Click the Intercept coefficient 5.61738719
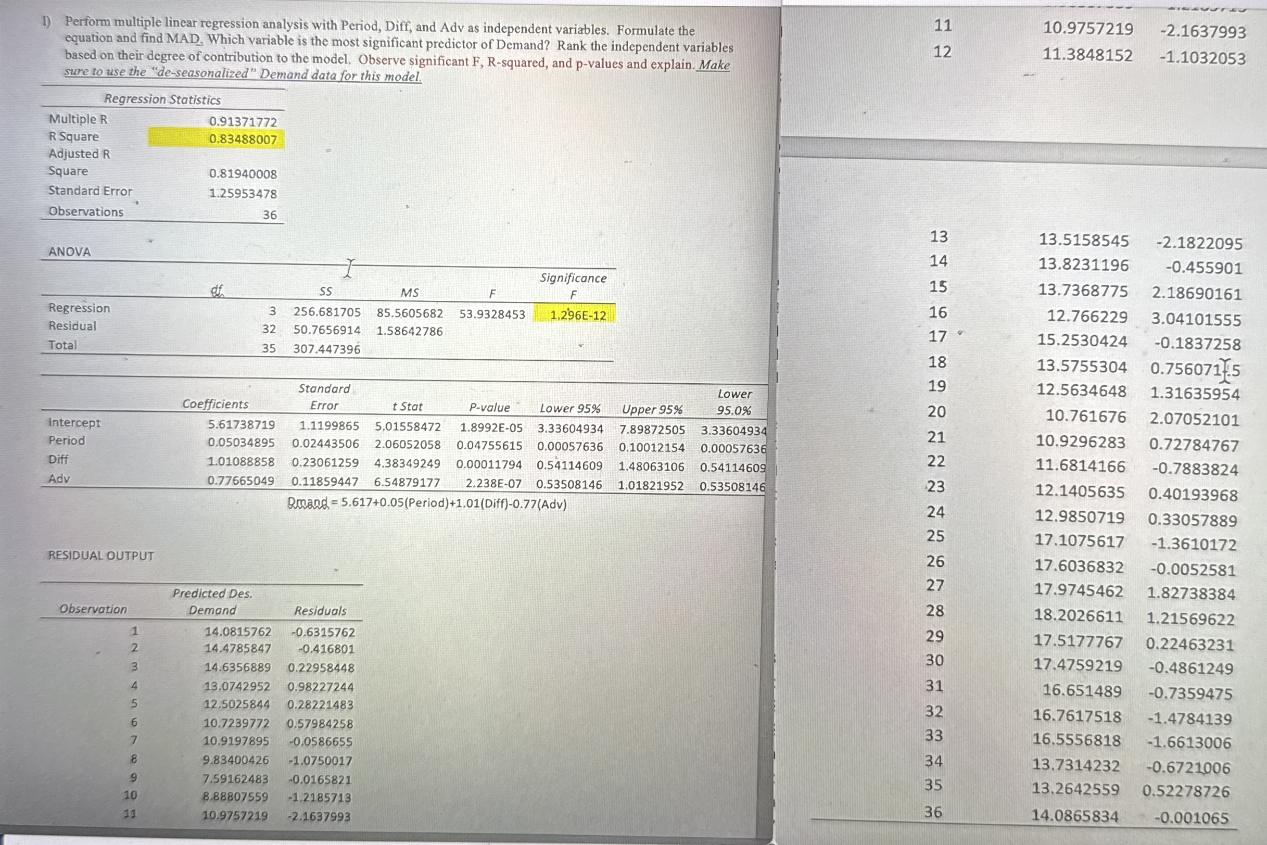The height and width of the screenshot is (845, 1267). pos(242,425)
